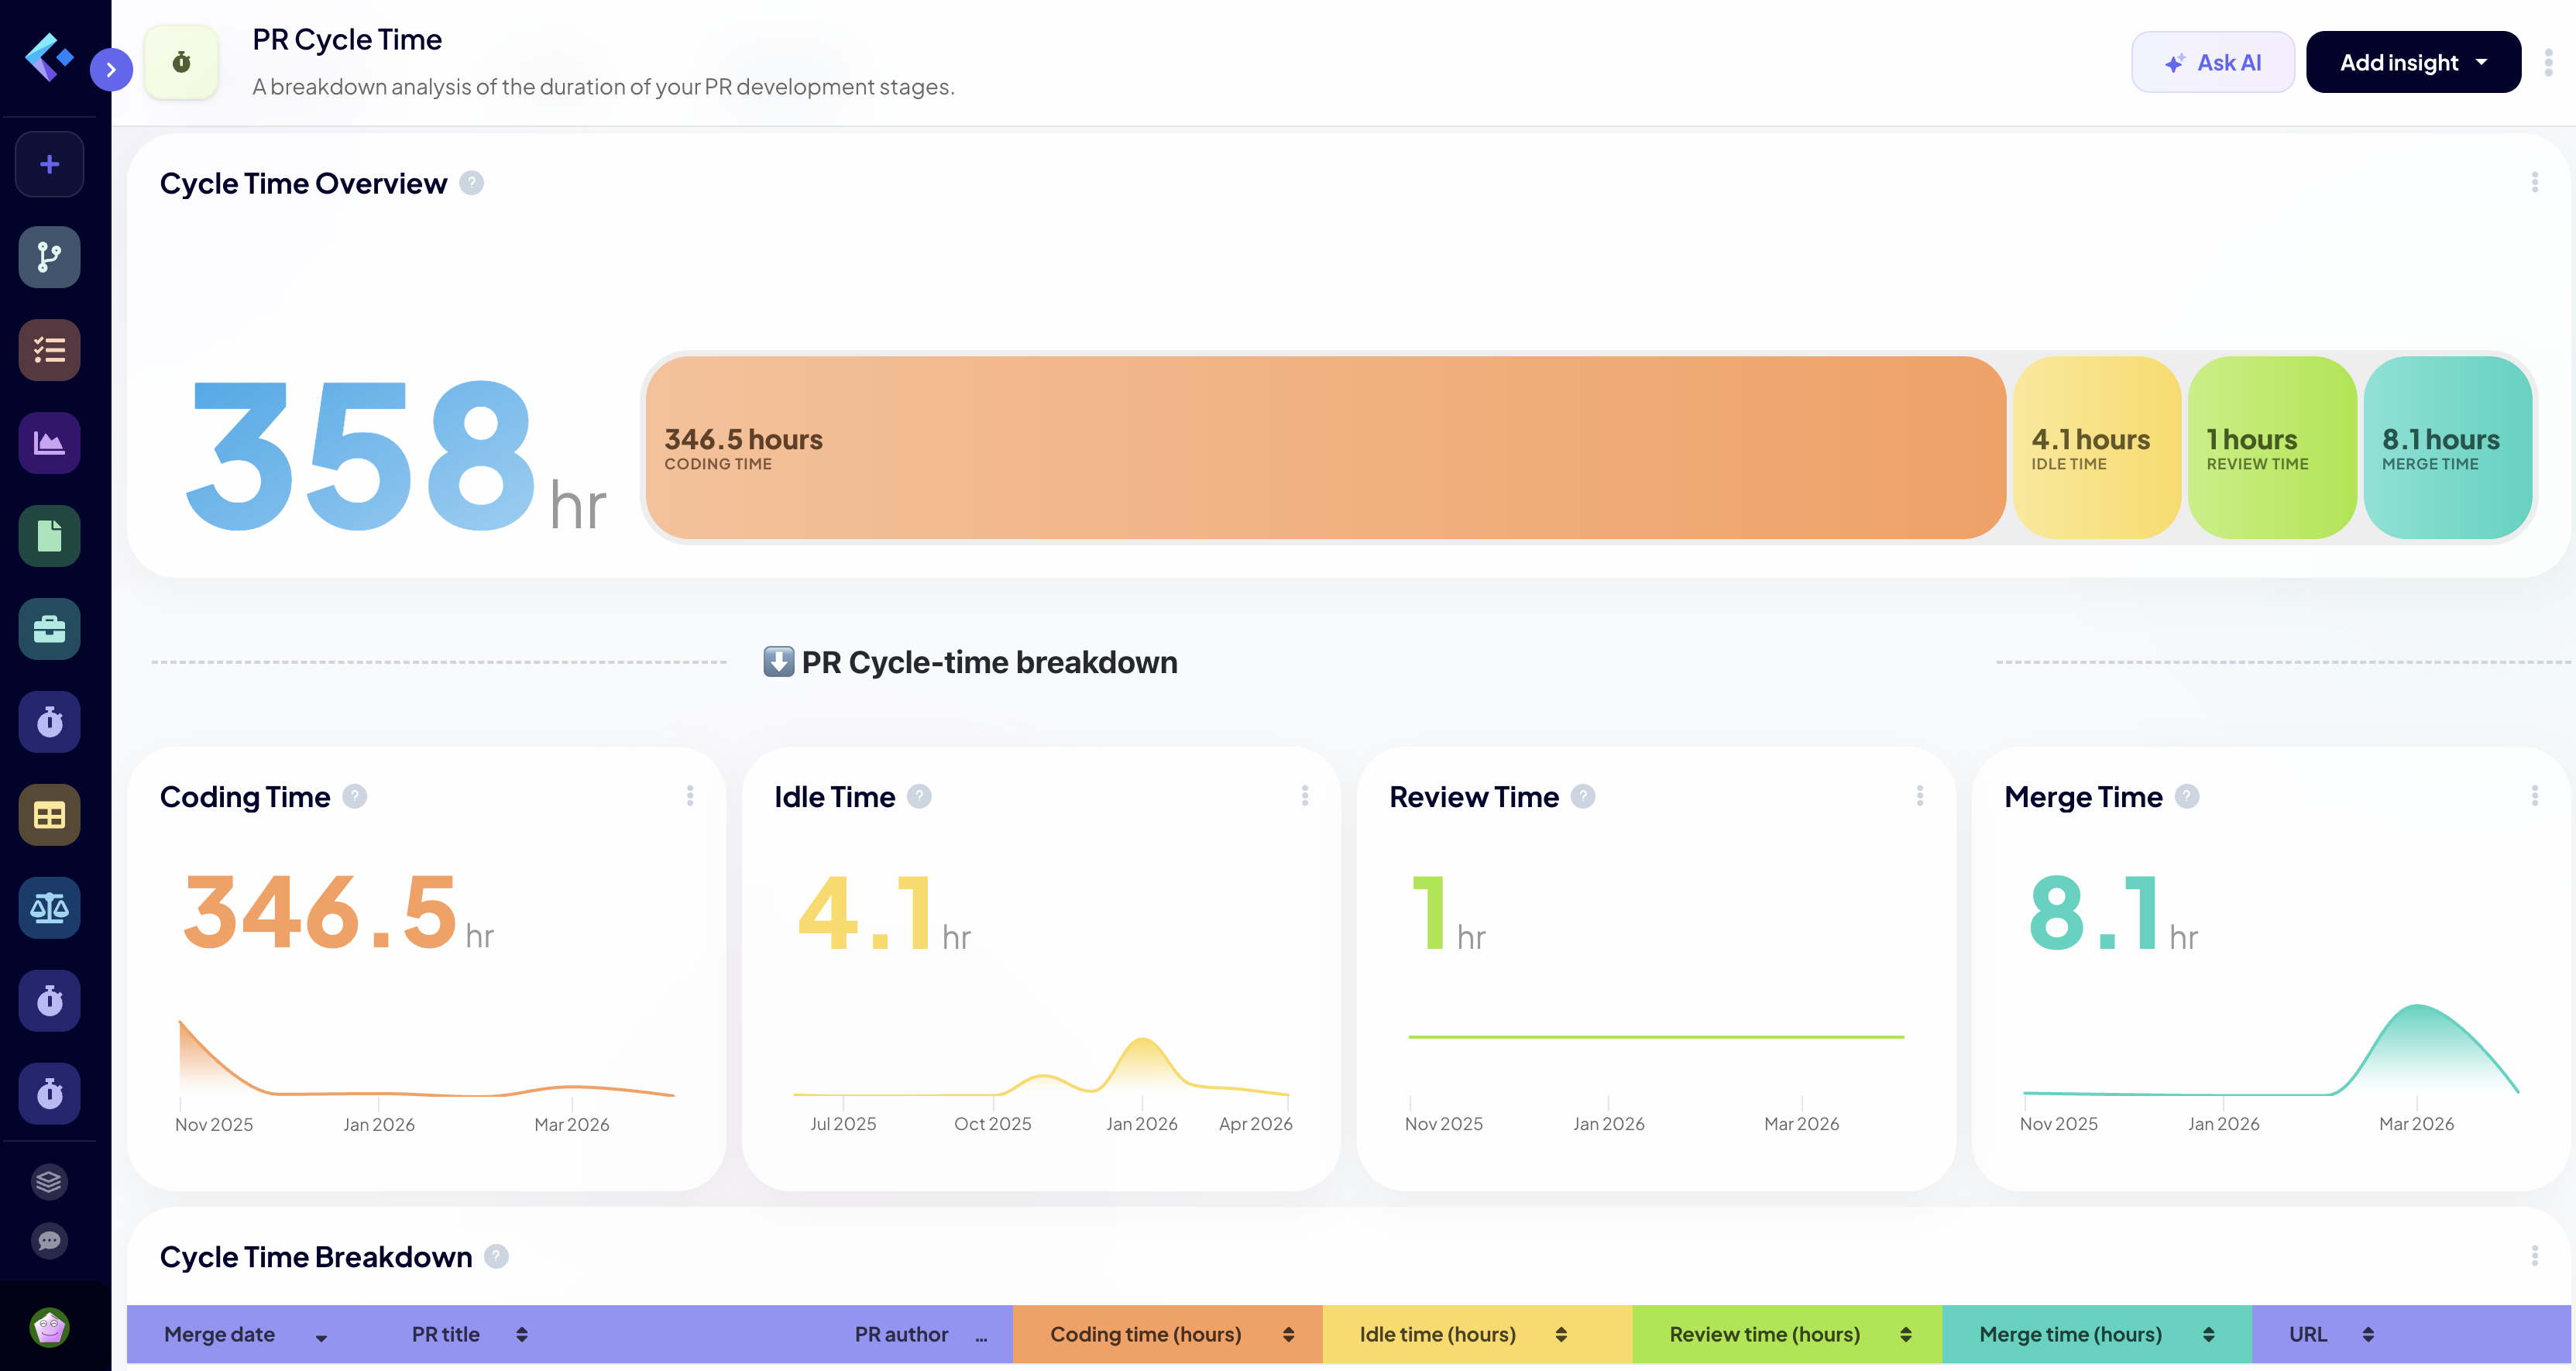Click the layers stack icon in sidebar
The width and height of the screenshot is (2576, 1371).
point(49,1182)
